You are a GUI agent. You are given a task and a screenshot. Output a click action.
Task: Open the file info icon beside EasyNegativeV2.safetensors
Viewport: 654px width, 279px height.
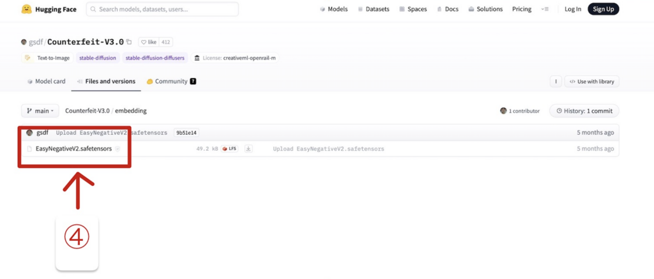(118, 149)
